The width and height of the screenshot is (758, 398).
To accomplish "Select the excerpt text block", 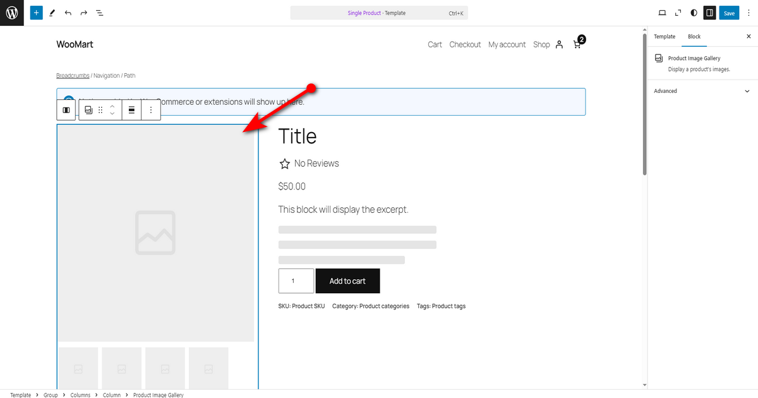I will (344, 209).
